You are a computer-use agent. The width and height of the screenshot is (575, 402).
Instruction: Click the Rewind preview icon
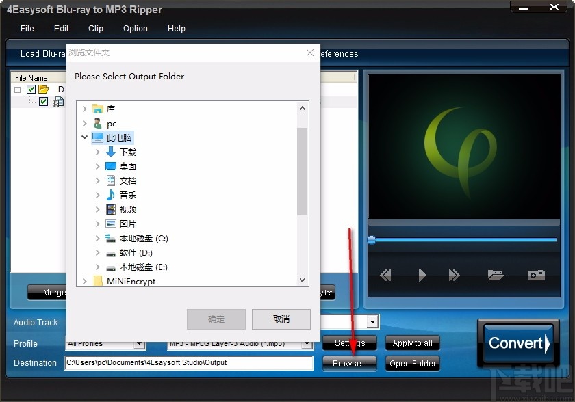tap(385, 275)
